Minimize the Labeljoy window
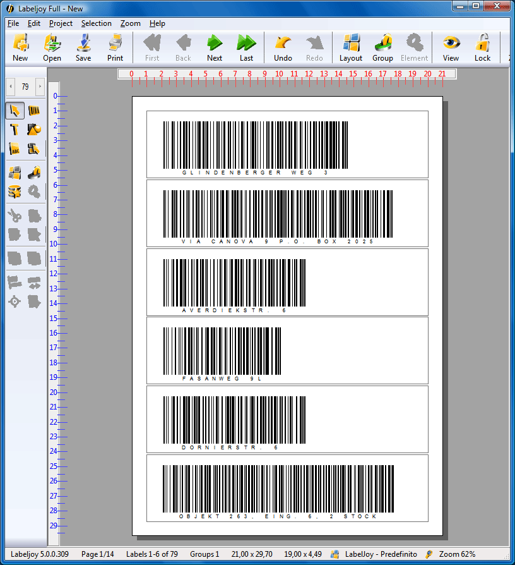 pos(460,6)
